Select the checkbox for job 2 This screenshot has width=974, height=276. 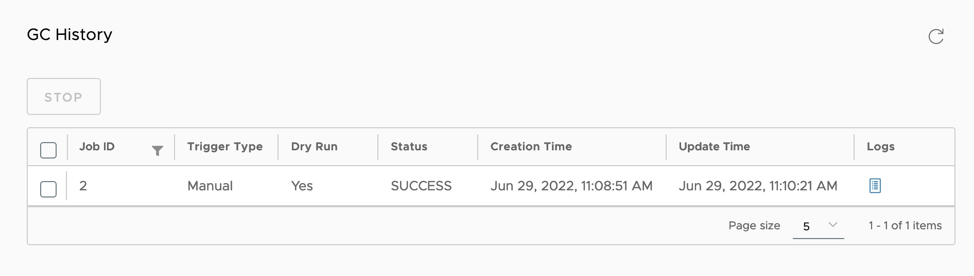click(48, 189)
